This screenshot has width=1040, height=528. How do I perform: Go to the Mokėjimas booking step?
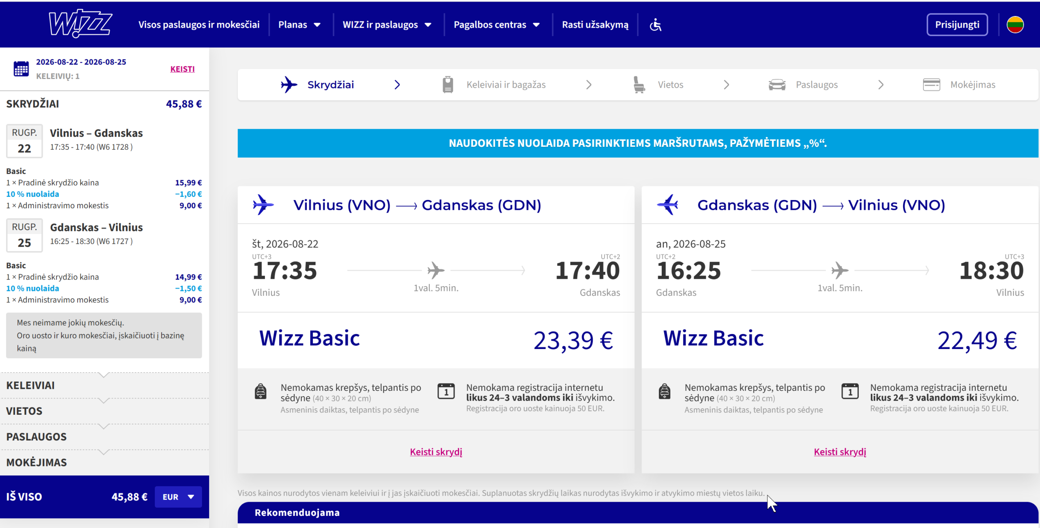(959, 85)
